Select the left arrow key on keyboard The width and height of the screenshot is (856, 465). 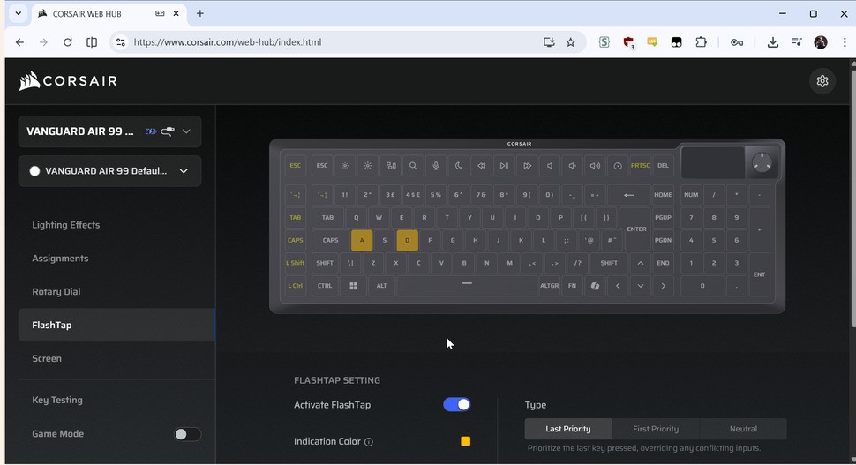(x=618, y=285)
